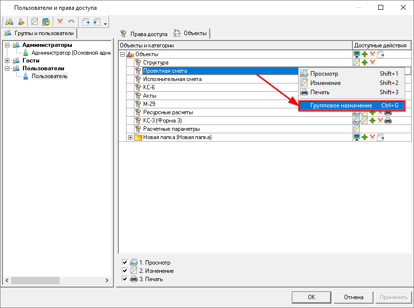The width and height of the screenshot is (414, 308).
Task: Click the add new user toolbar icon
Action: [21, 21]
